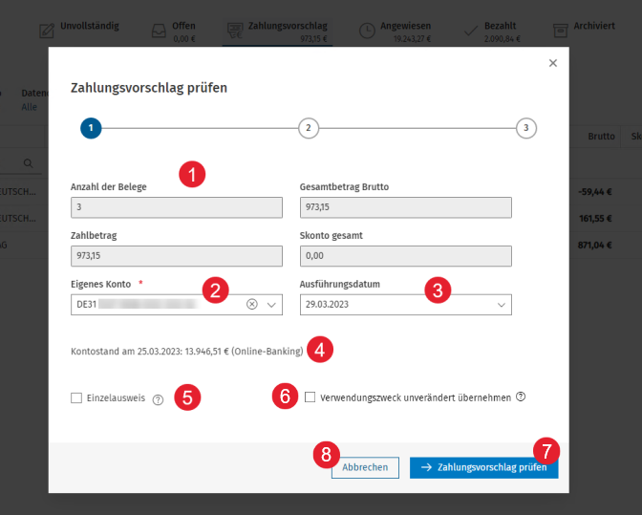Select the 871,04 € amount cell

point(595,245)
